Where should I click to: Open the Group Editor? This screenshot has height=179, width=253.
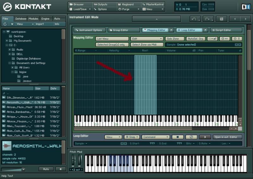pos(124,30)
